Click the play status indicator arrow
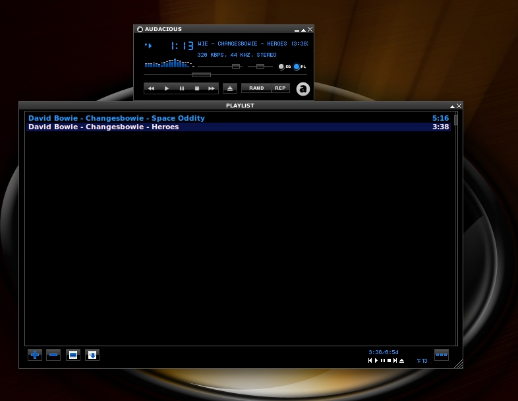518x401 pixels. [x=148, y=46]
